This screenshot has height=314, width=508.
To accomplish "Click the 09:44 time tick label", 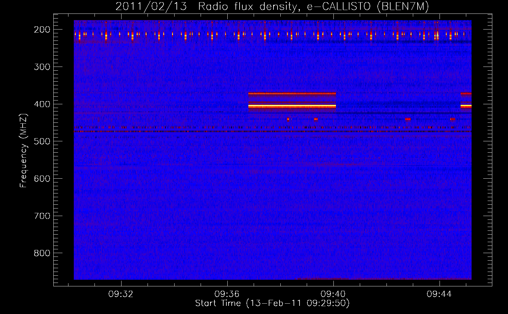I will tap(439, 294).
